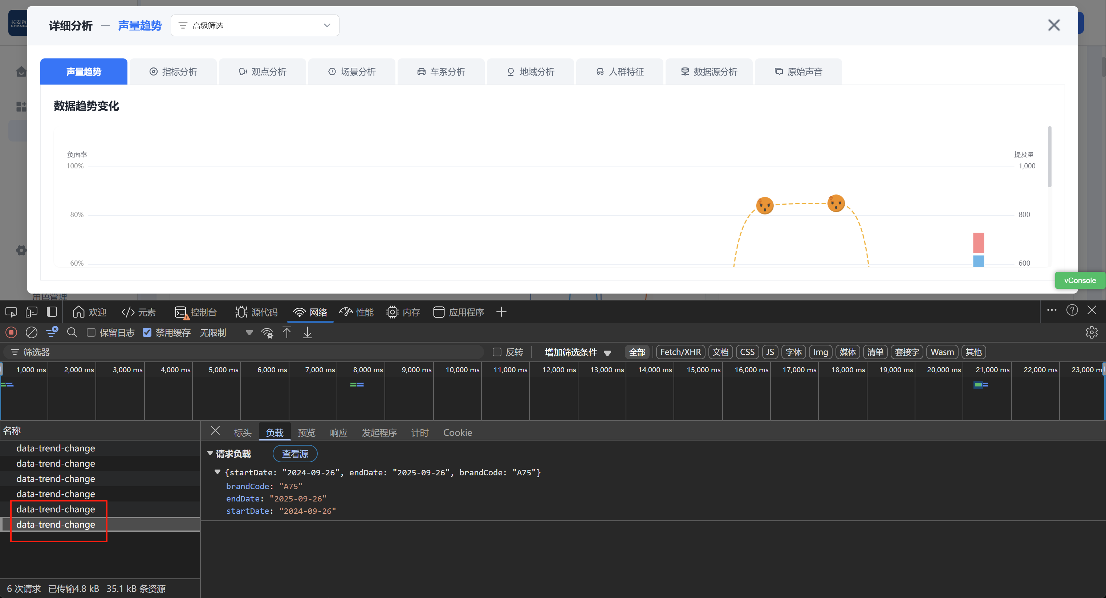This screenshot has height=598, width=1106.
Task: Click the record network log button
Action: [12, 332]
